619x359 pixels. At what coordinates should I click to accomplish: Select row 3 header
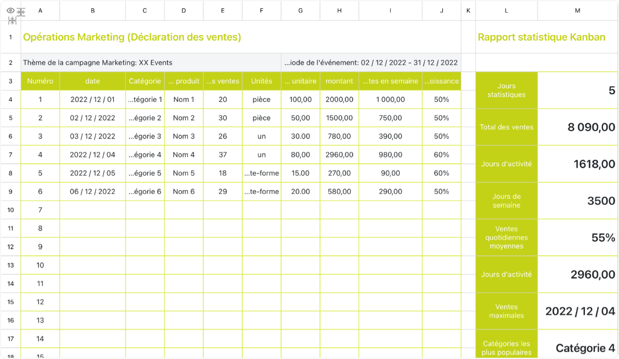[x=11, y=81]
